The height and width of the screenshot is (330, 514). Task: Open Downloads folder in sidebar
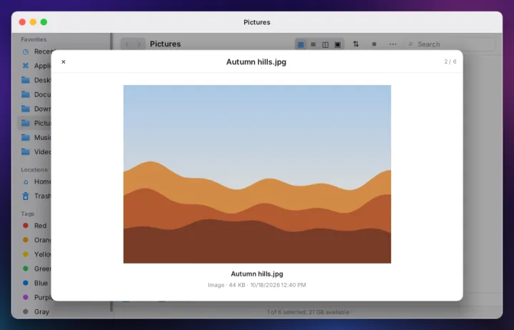pos(34,109)
